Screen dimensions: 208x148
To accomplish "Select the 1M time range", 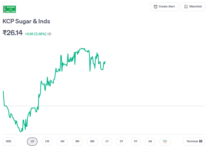I will (x=62, y=141).
